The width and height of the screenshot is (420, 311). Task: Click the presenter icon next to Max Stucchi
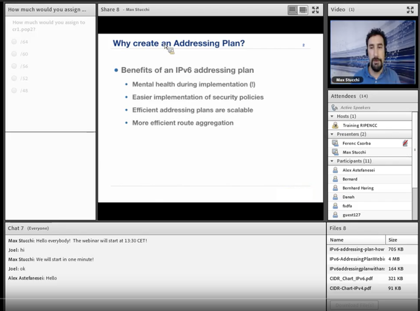coord(335,152)
